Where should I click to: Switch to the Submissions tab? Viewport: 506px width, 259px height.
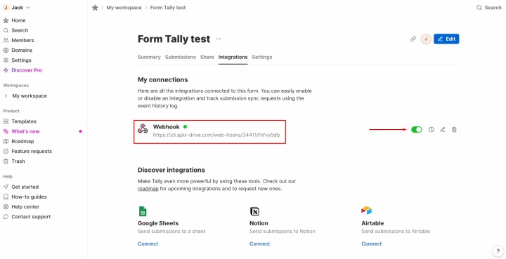[181, 57]
